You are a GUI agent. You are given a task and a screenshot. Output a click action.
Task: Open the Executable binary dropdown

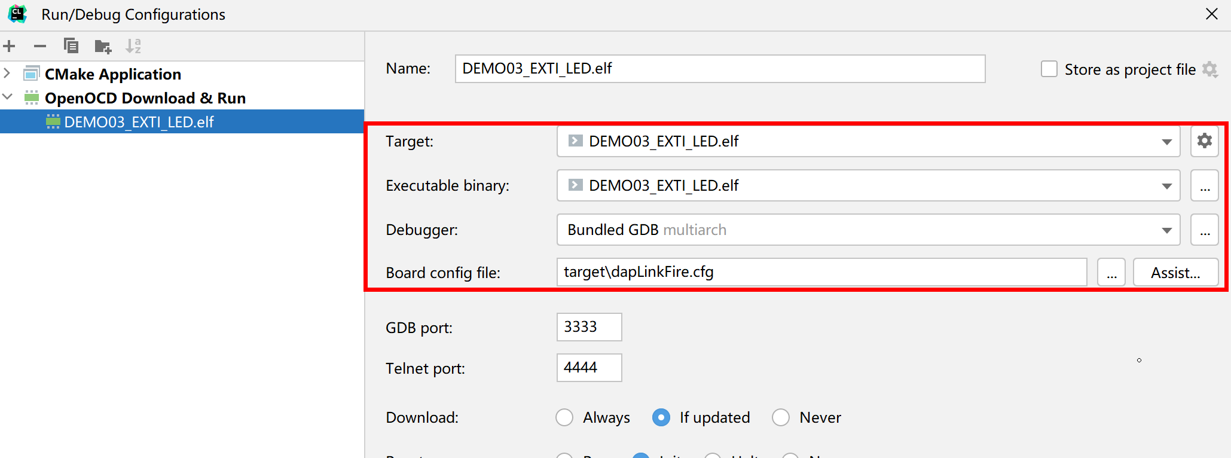coord(1166,186)
